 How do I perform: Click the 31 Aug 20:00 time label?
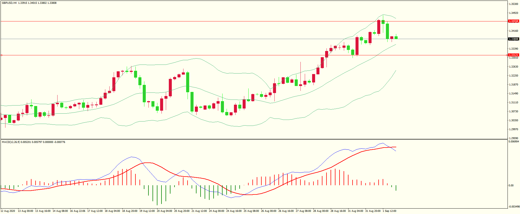tap(373, 211)
